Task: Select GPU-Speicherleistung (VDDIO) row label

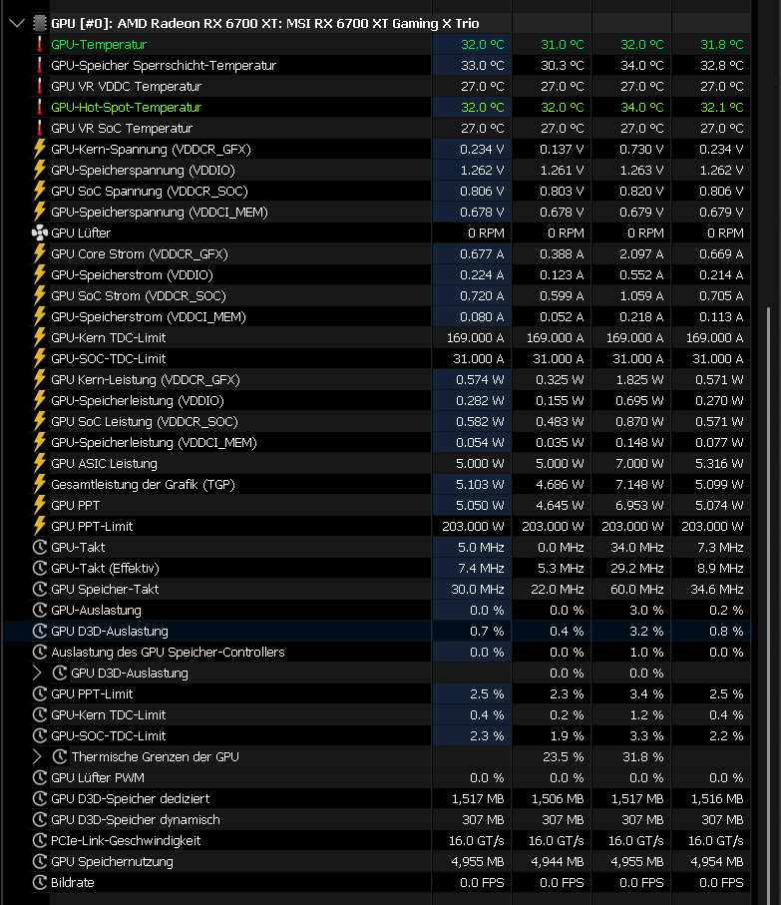Action: click(138, 400)
